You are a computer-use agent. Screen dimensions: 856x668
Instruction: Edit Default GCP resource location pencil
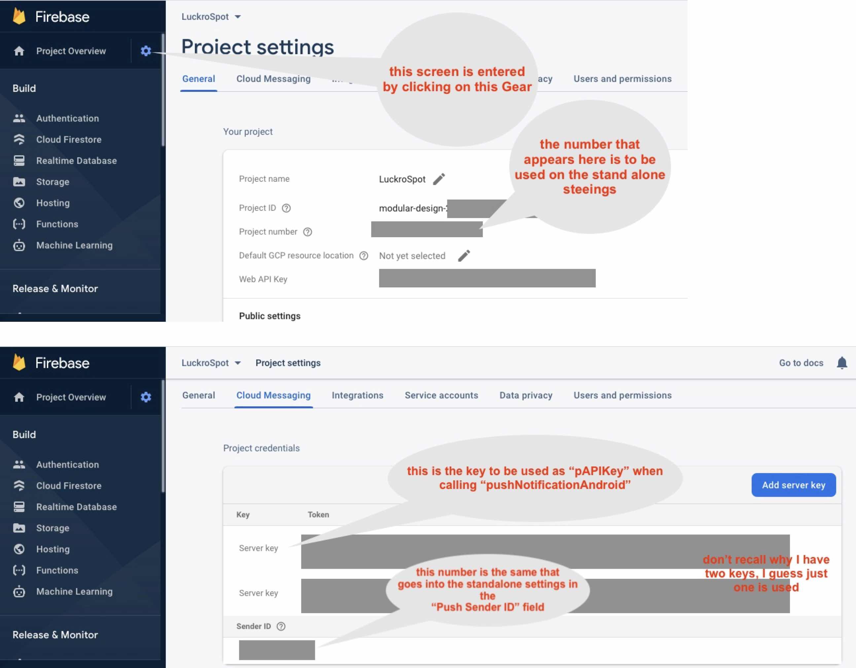[x=464, y=256]
